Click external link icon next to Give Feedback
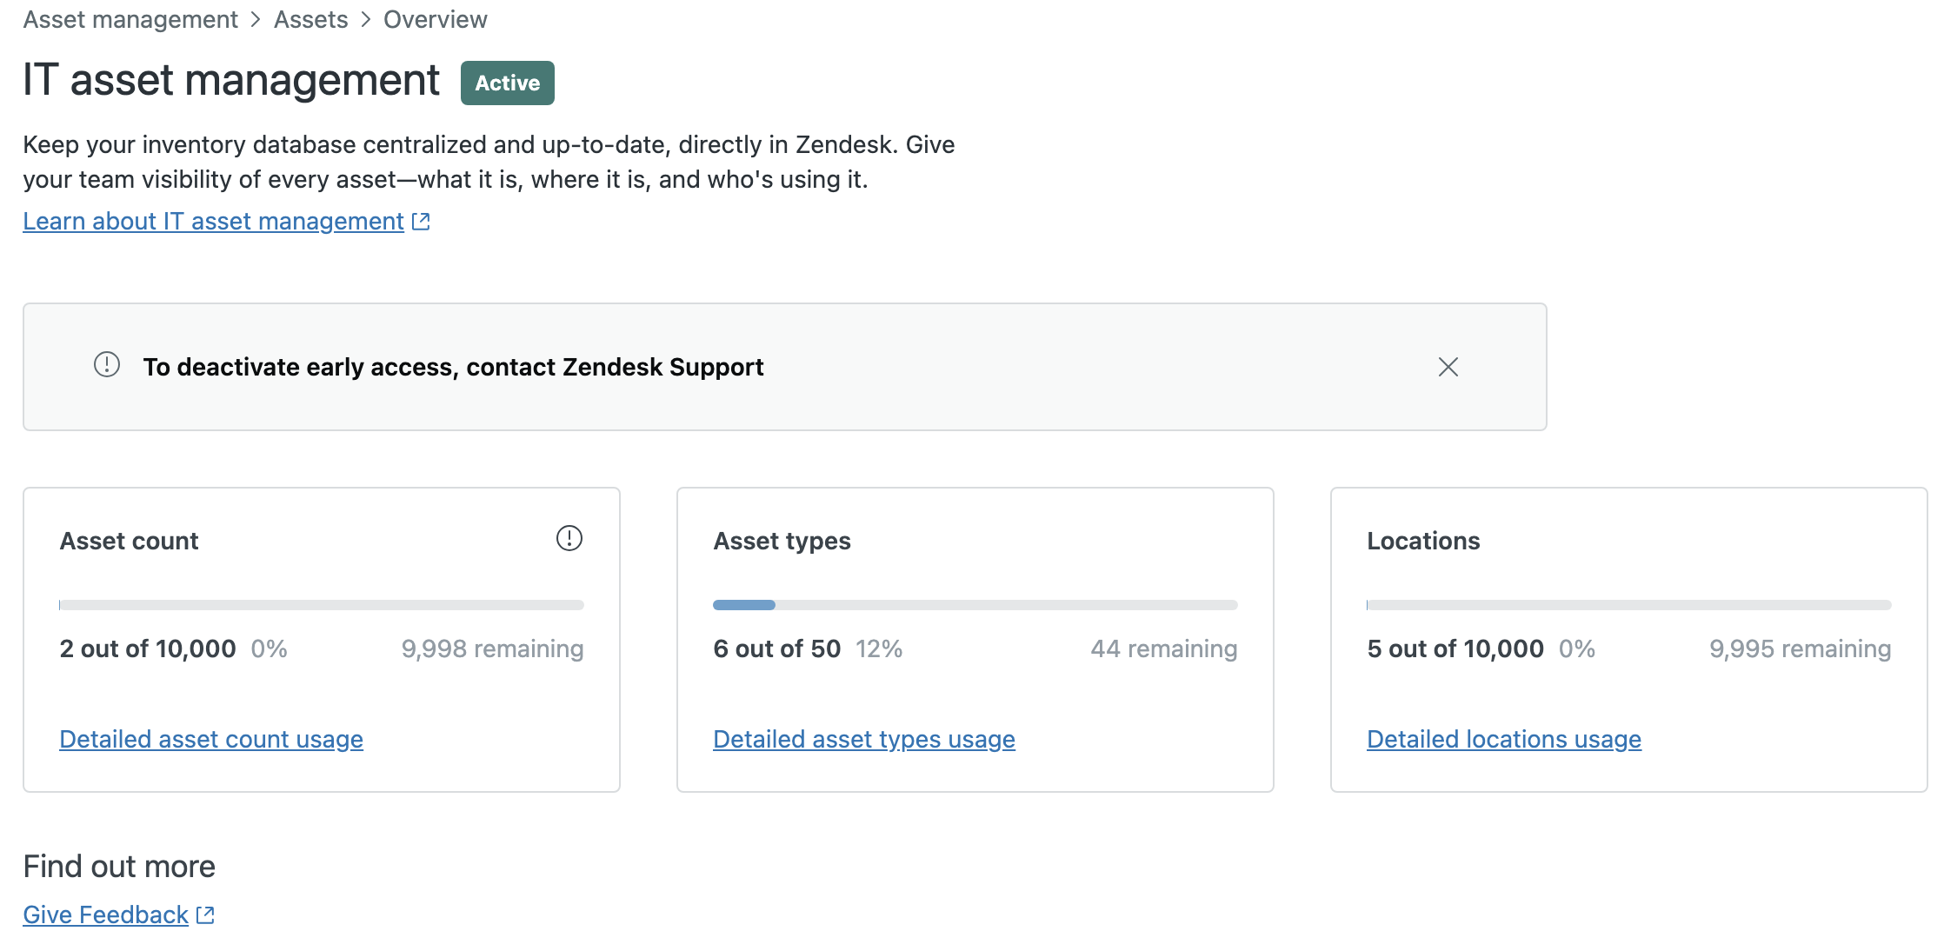Image resolution: width=1944 pixels, height=951 pixels. [206, 915]
